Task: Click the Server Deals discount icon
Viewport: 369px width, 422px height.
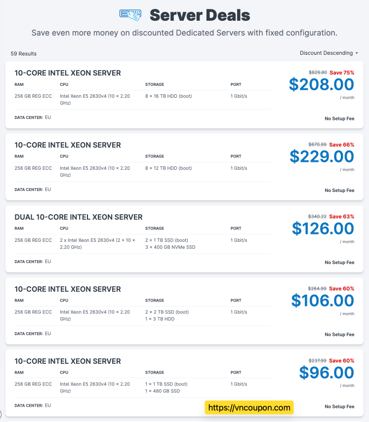Action: click(x=131, y=14)
